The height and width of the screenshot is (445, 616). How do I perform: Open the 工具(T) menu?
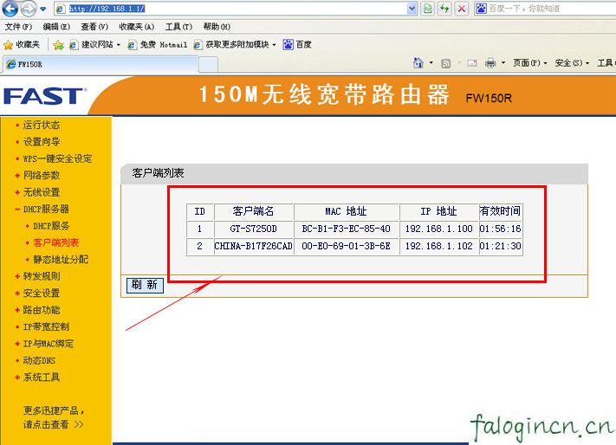click(178, 27)
